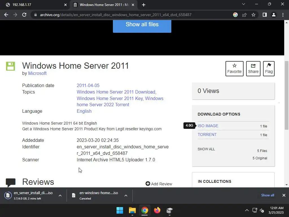Click 5 Files count

(262, 151)
